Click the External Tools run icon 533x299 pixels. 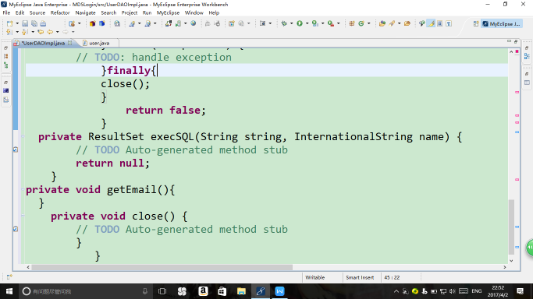(330, 23)
